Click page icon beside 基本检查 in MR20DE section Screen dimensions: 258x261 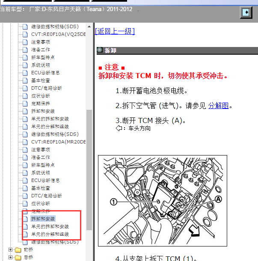tap(25, 188)
